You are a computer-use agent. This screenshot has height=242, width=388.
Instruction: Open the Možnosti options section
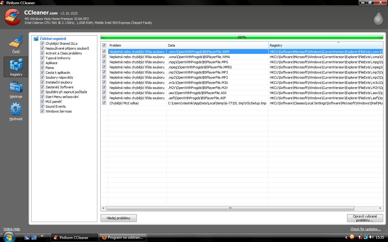16,111
